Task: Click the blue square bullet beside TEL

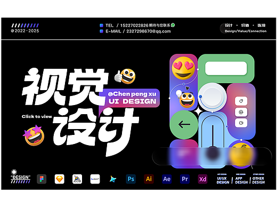Action: point(101,25)
